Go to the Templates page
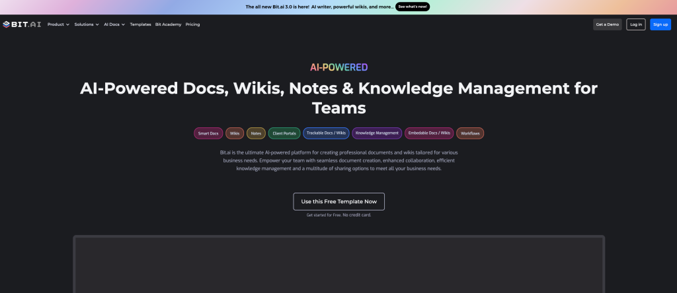The width and height of the screenshot is (677, 293). (x=140, y=24)
